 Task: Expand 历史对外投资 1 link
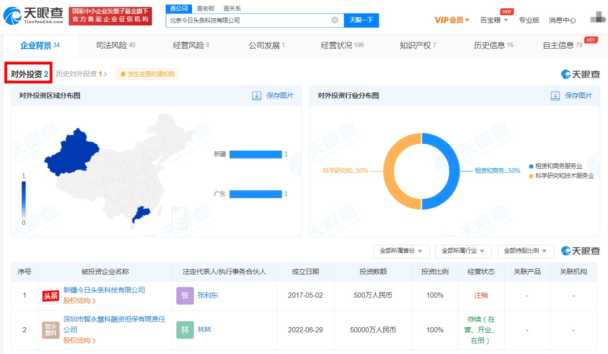[x=81, y=74]
